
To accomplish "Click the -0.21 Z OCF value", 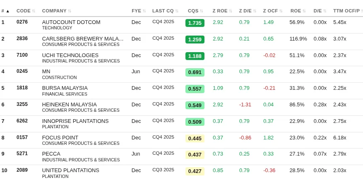I will [269, 88].
